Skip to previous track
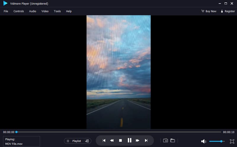237x147 pixels. (104, 140)
